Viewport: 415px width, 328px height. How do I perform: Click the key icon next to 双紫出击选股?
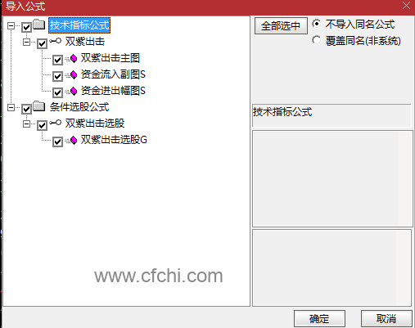tap(56, 123)
